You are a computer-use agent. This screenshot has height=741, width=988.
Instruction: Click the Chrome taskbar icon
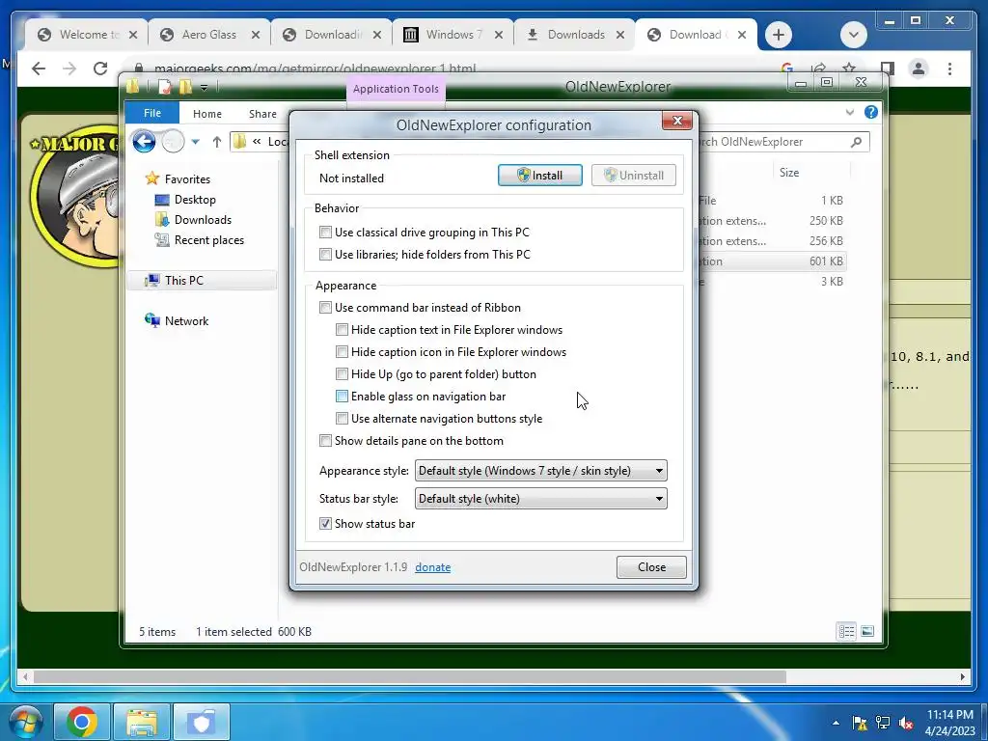tap(82, 722)
